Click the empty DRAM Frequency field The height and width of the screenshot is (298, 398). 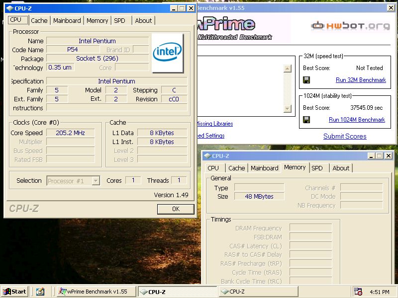tap(310, 228)
